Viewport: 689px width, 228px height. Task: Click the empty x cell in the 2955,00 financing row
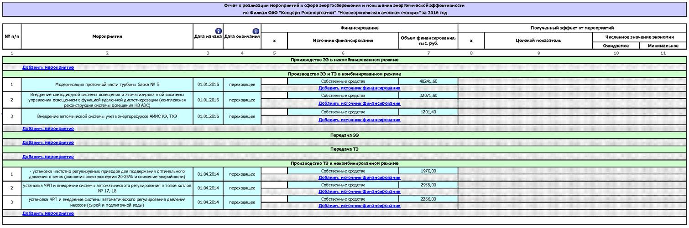pos(274,185)
